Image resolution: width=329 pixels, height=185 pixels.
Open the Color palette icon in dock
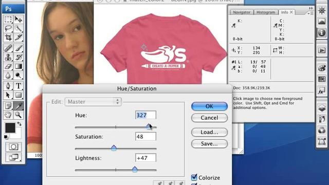coord(322,68)
